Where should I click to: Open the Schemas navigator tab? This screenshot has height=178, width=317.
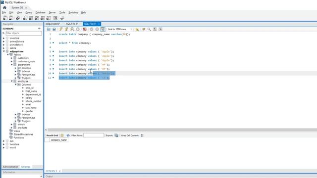pyautogui.click(x=26, y=167)
